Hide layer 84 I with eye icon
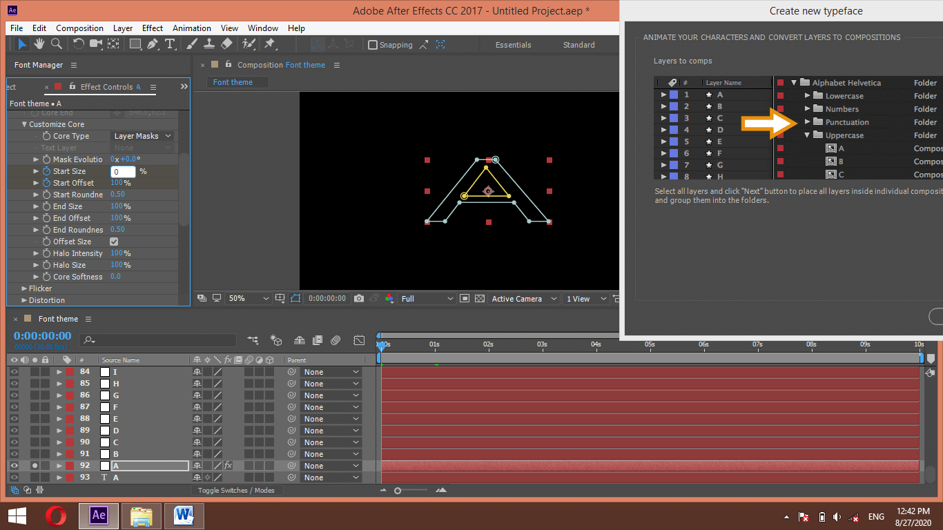Screen dimensions: 943x530 pyautogui.click(x=14, y=372)
